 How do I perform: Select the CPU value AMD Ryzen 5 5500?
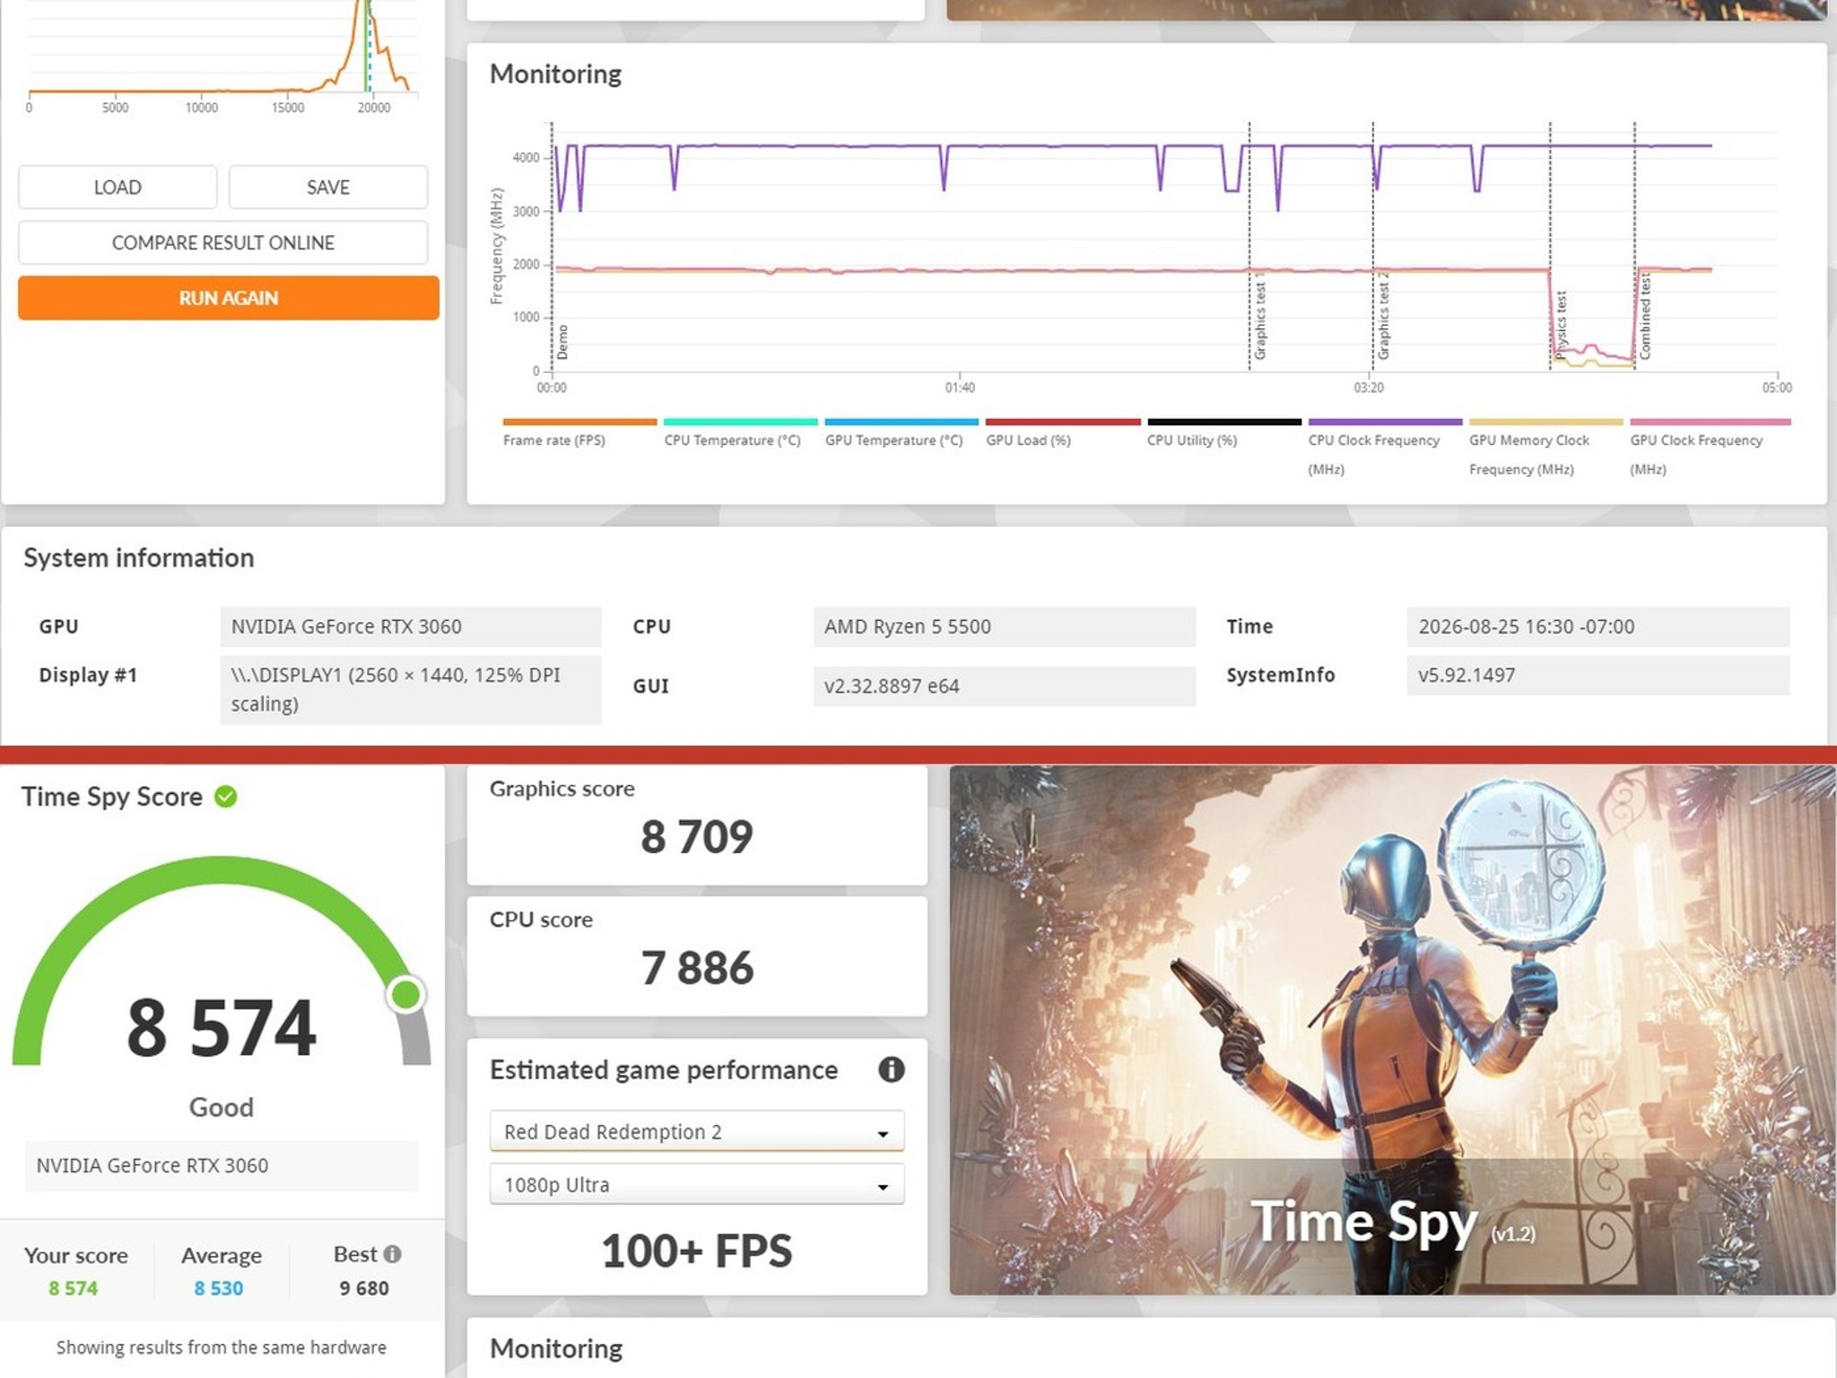(x=1004, y=626)
